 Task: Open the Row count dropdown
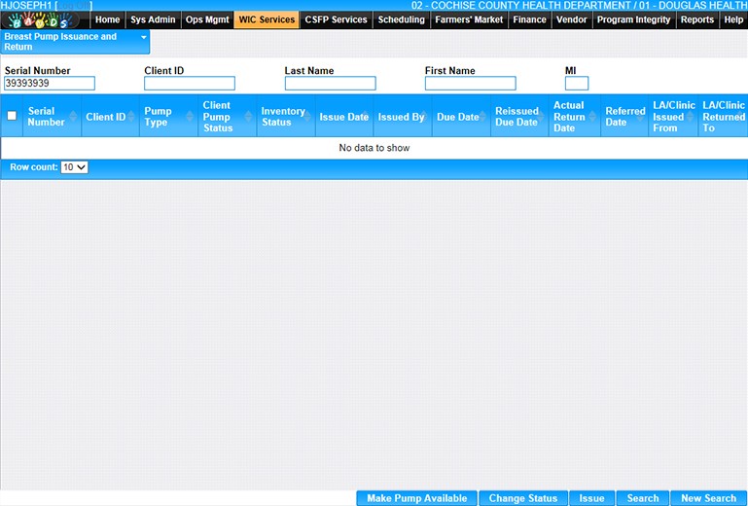74,167
